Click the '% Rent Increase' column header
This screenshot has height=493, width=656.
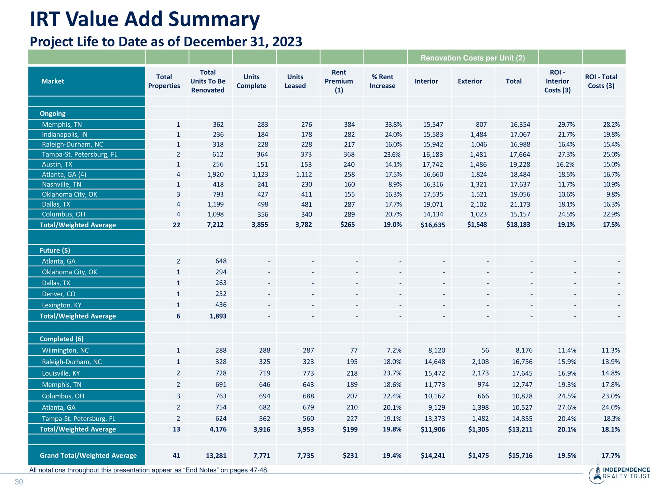tap(383, 81)
